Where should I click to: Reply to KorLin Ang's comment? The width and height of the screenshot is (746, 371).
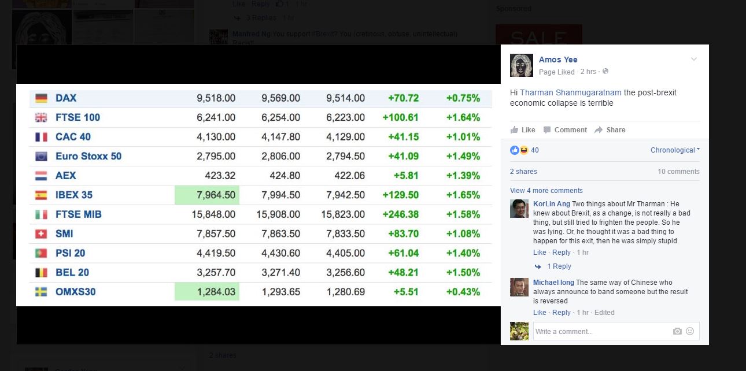click(x=562, y=253)
